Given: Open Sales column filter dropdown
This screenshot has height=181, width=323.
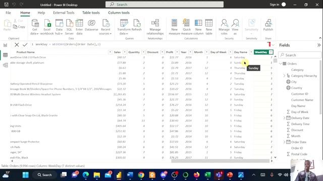Looking at the screenshot, I should pos(125,52).
